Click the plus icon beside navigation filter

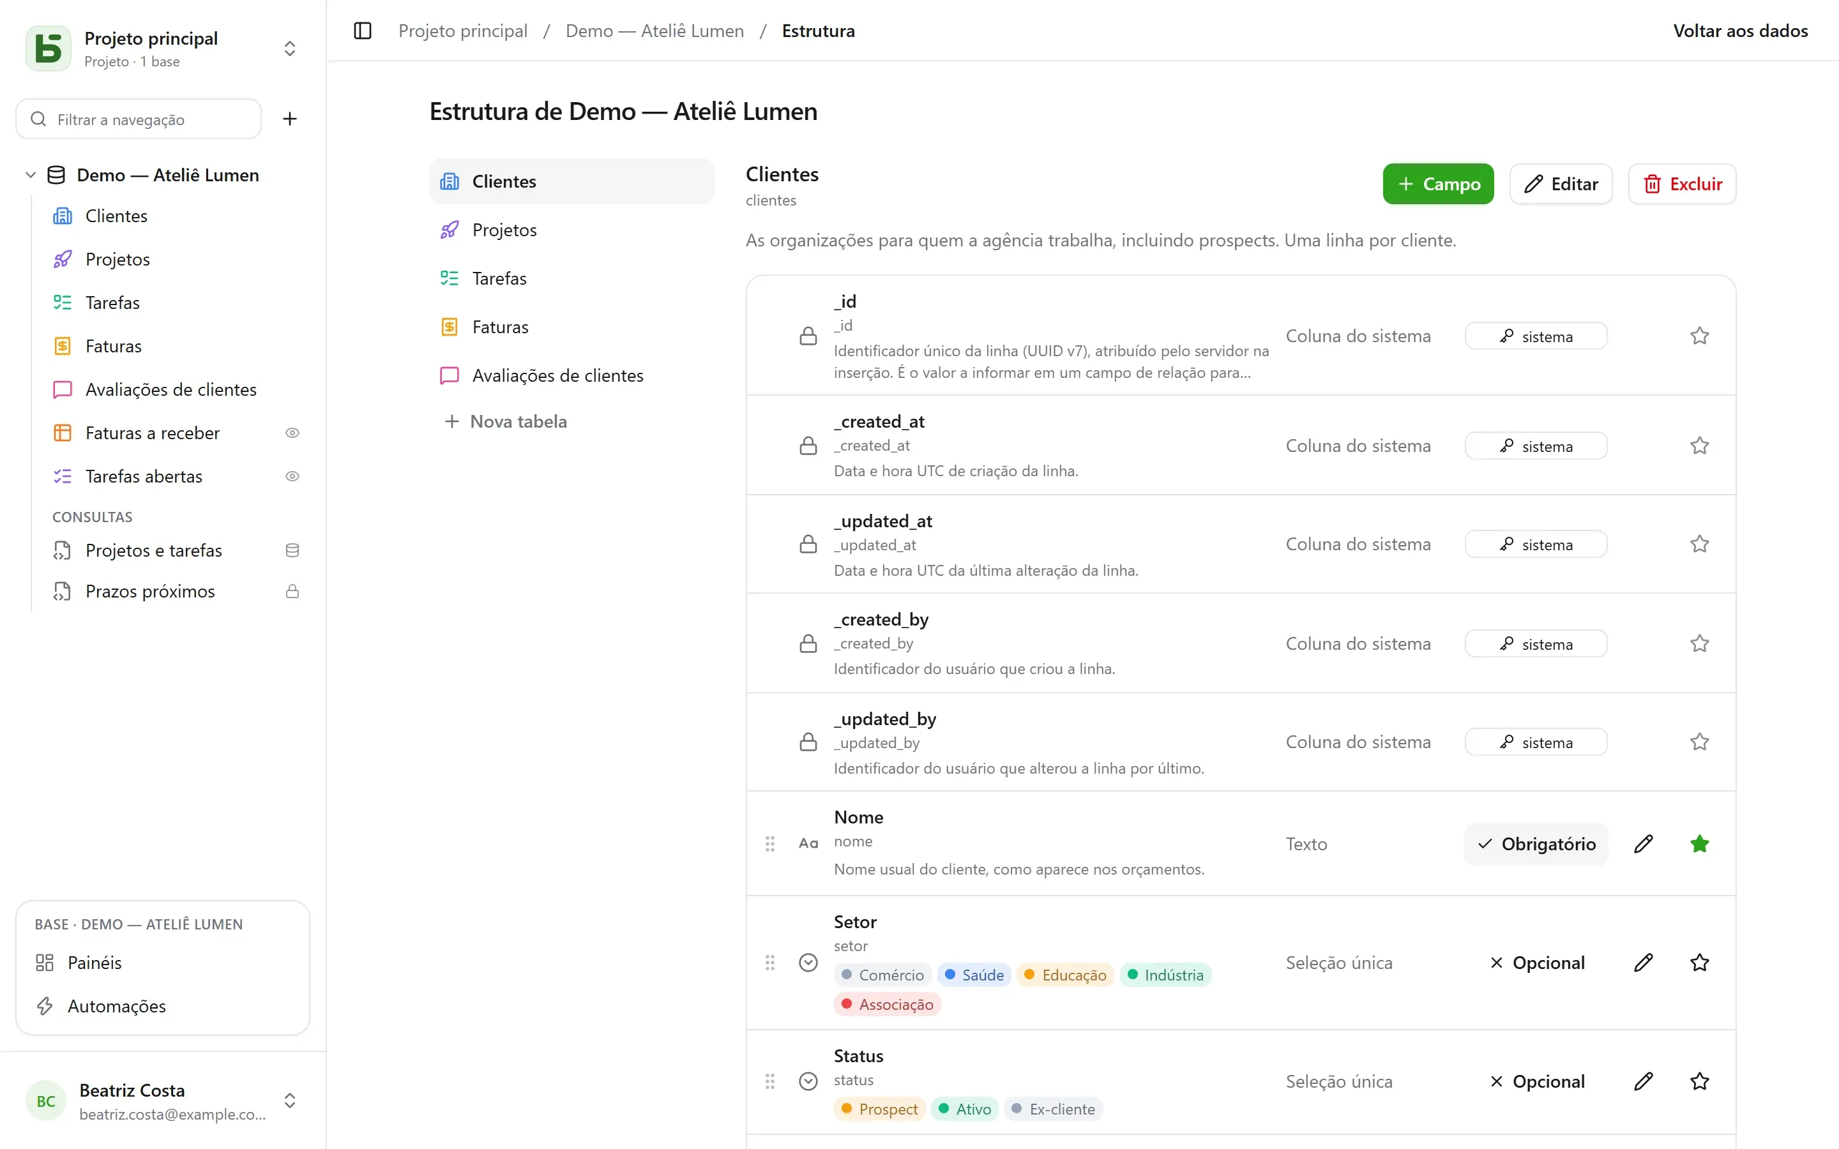tap(289, 119)
